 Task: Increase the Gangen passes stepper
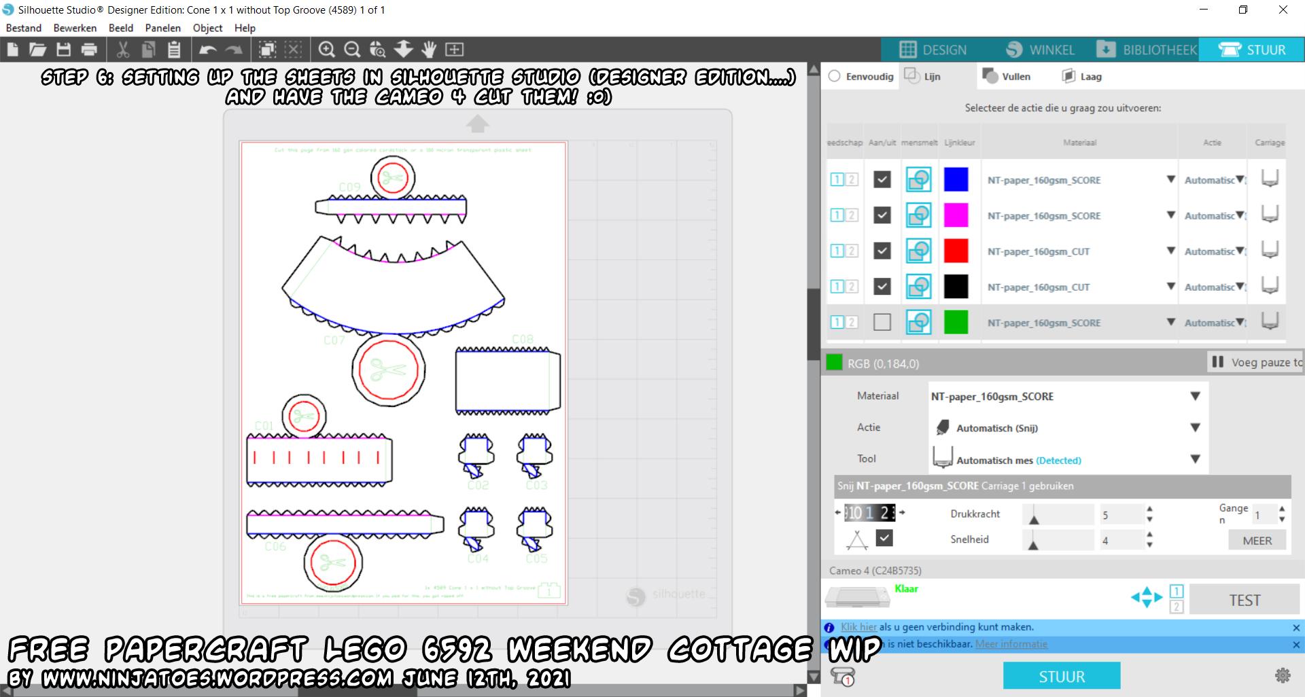click(x=1282, y=508)
